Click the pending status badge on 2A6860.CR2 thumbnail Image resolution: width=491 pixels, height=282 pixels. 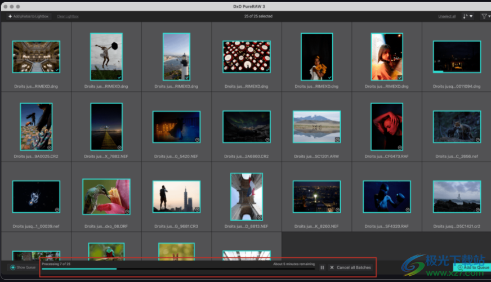coord(267,140)
